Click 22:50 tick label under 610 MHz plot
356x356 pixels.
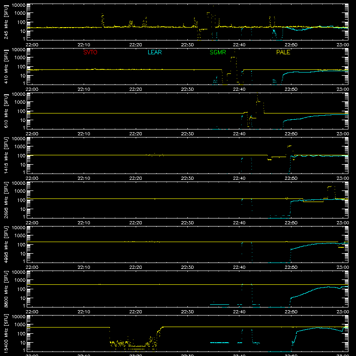(x=291, y=134)
